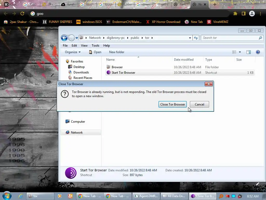Select the Start Tor Browser shortcut
The width and height of the screenshot is (266, 200).
click(x=180, y=73)
